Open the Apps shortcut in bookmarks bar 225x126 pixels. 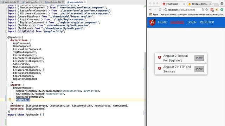coord(154,14)
